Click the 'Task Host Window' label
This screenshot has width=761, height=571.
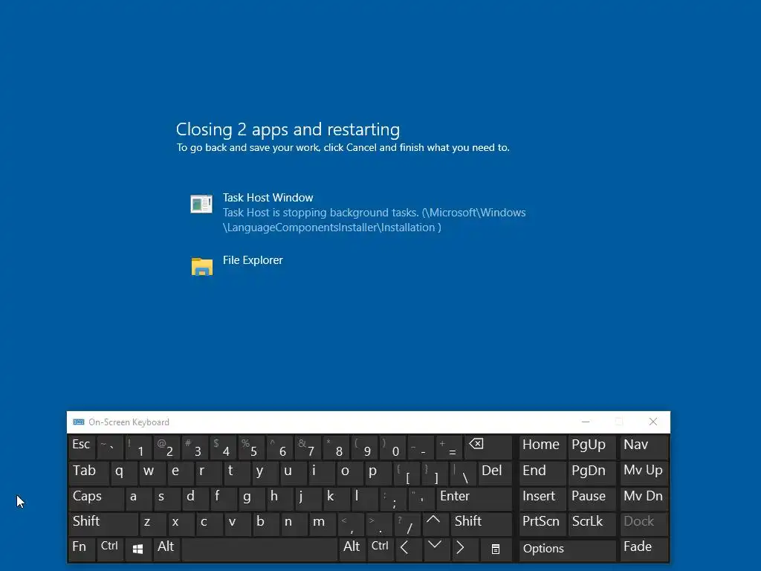pos(268,198)
